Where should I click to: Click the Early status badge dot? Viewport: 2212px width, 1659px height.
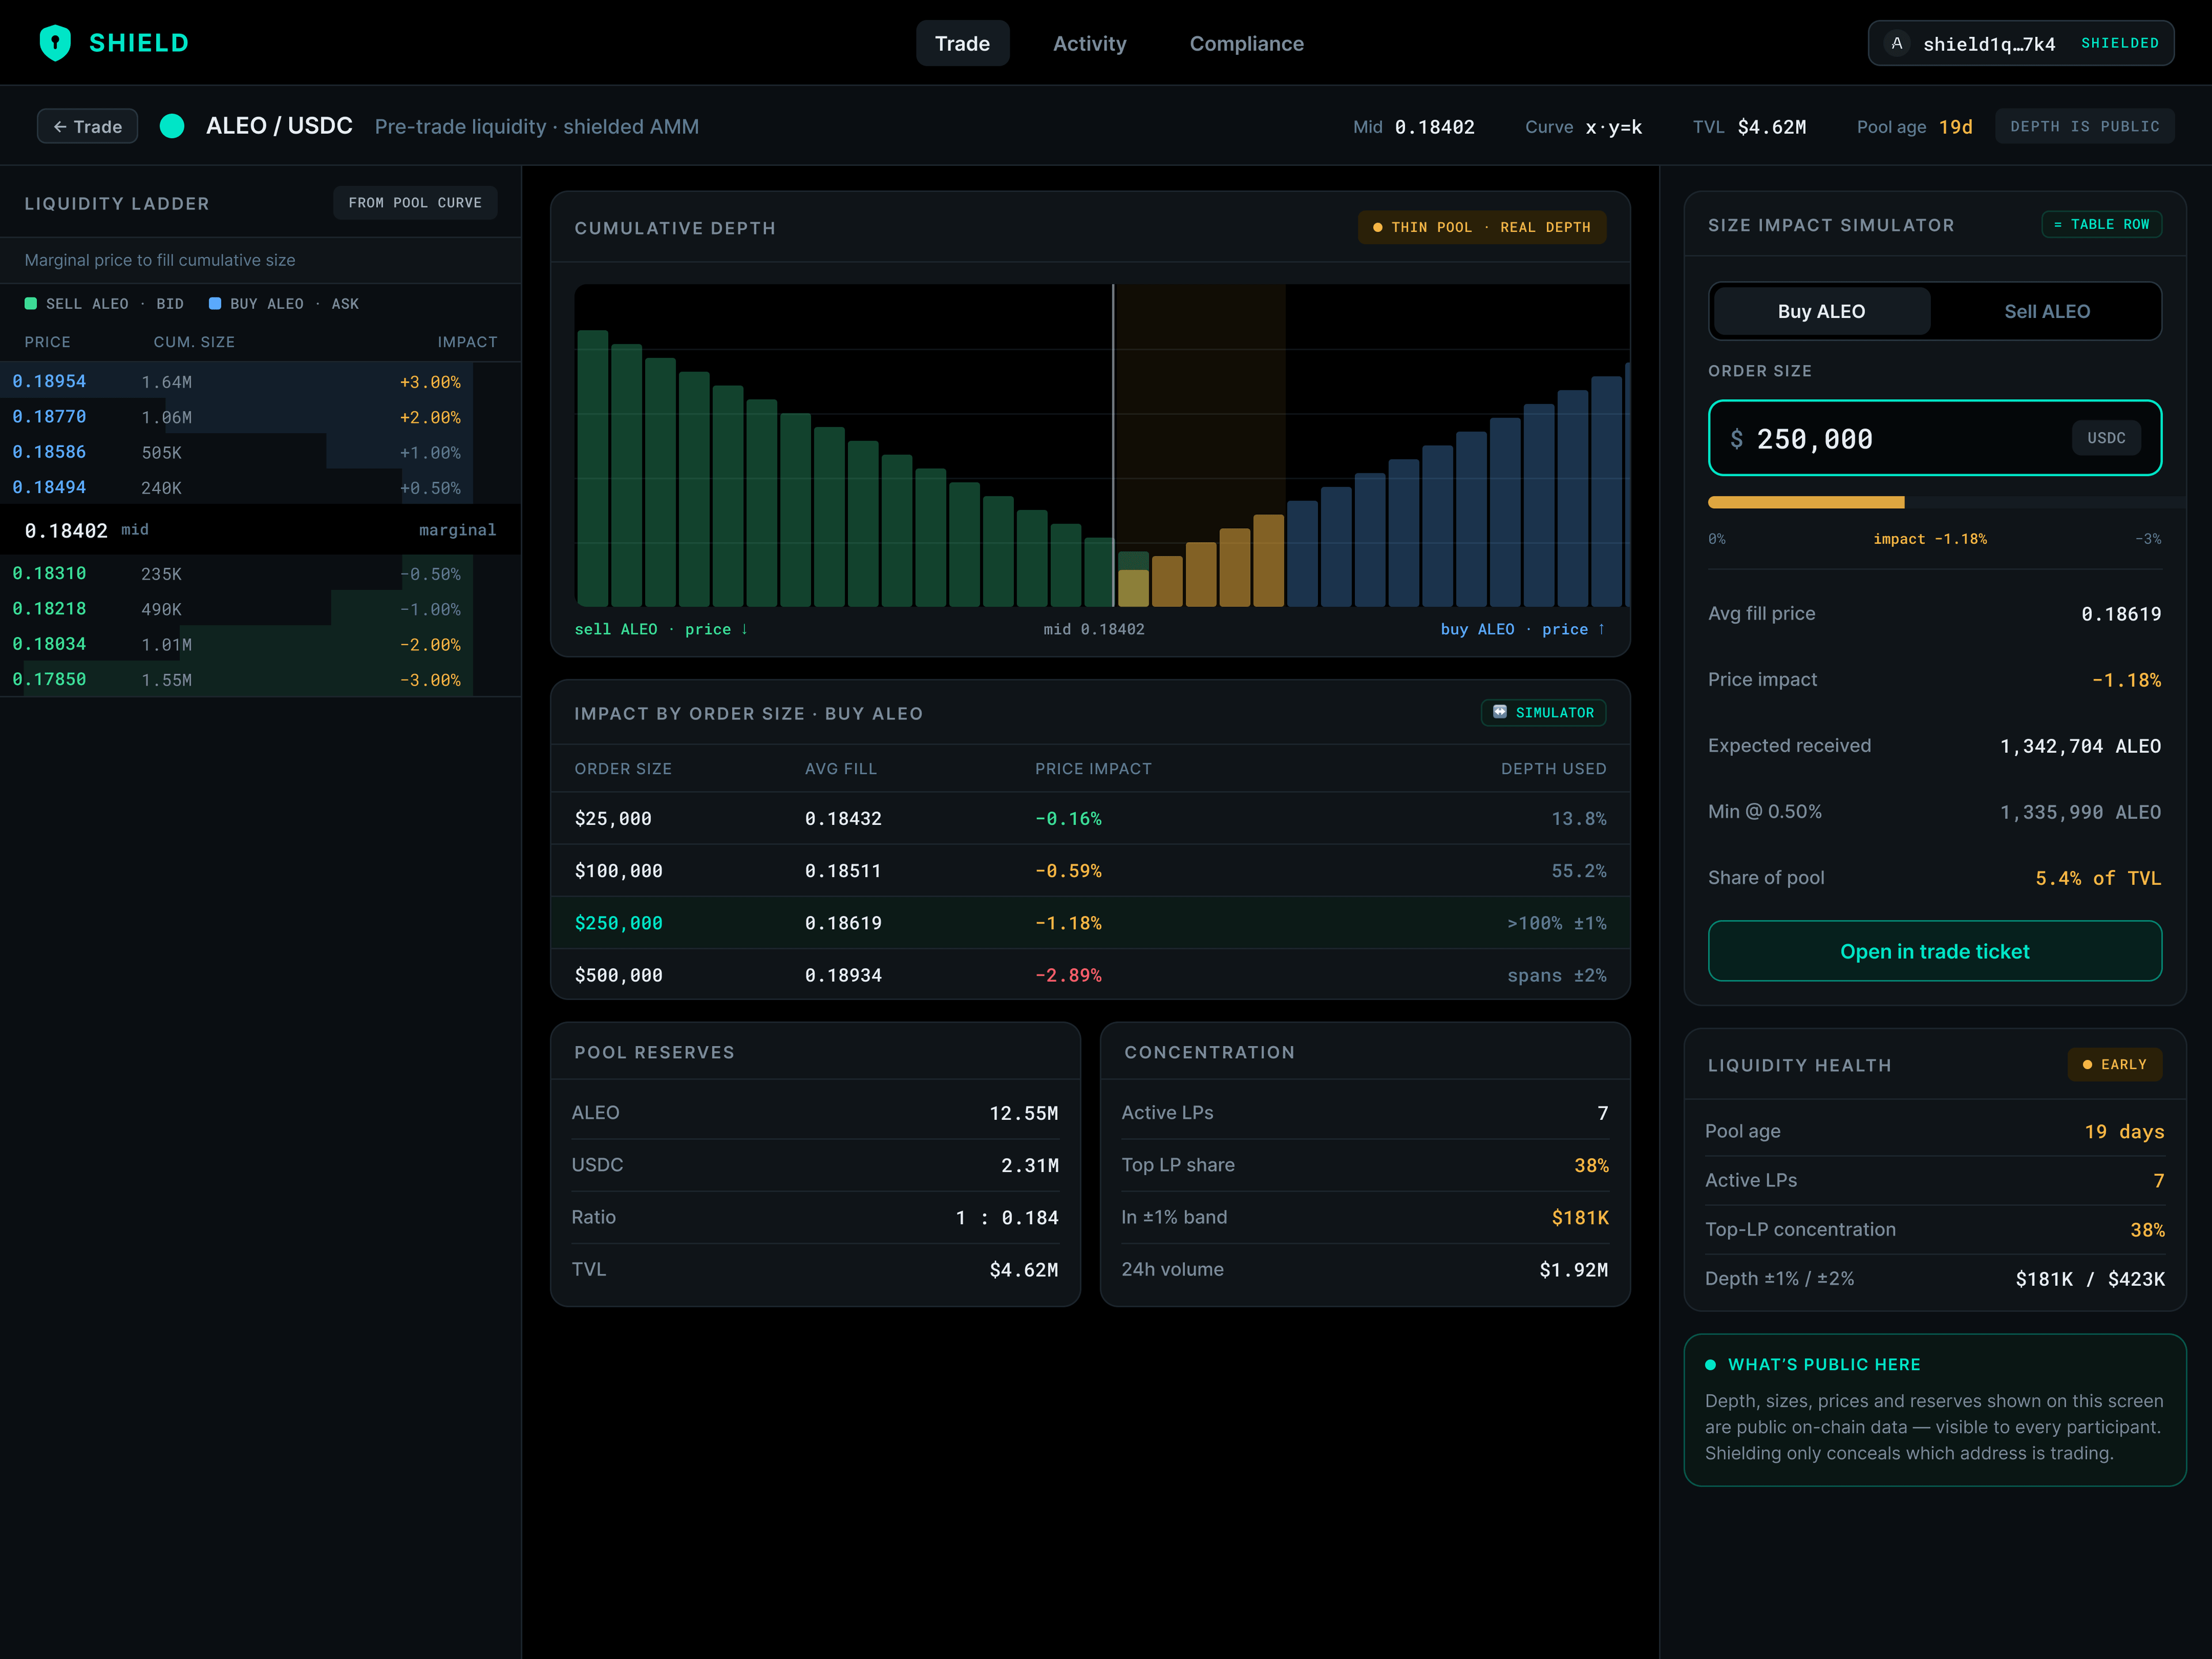coord(2087,1064)
